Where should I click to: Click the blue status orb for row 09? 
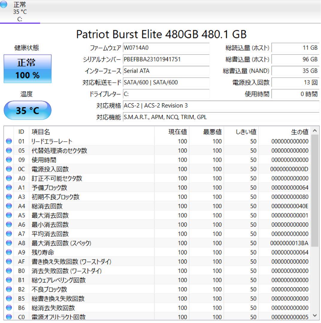(x=9, y=160)
